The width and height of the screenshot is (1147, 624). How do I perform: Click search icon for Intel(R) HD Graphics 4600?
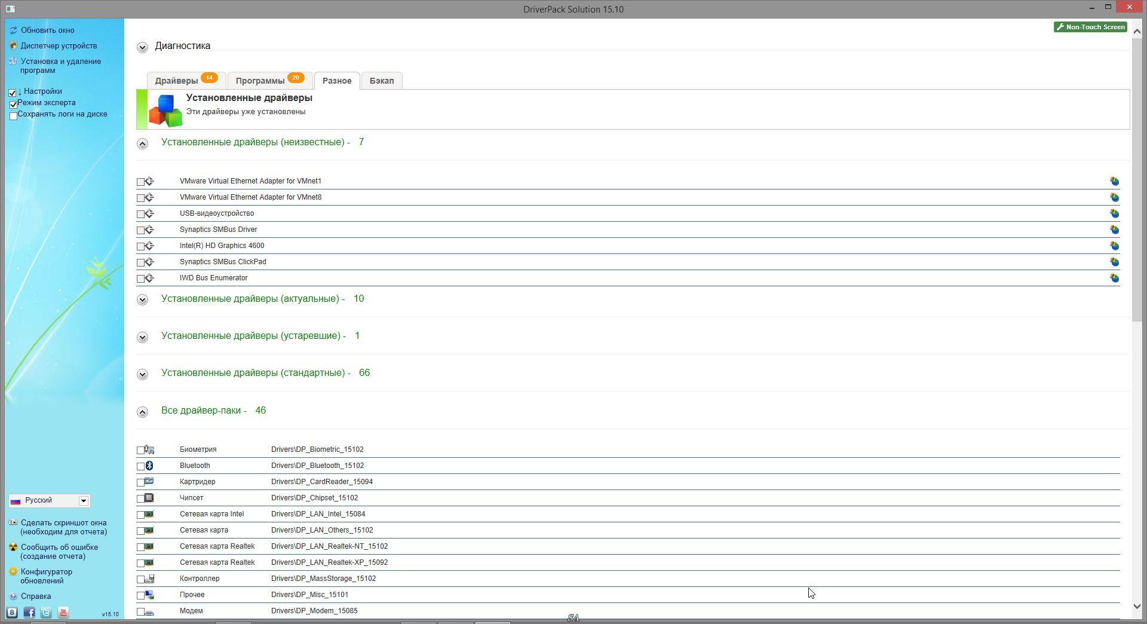pos(1114,246)
